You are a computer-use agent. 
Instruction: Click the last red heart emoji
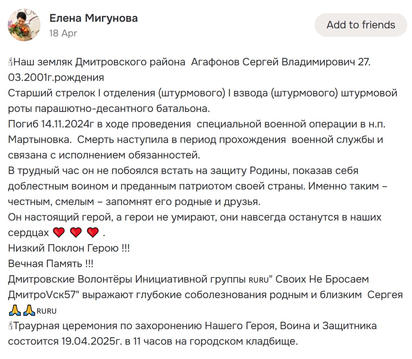(93, 232)
